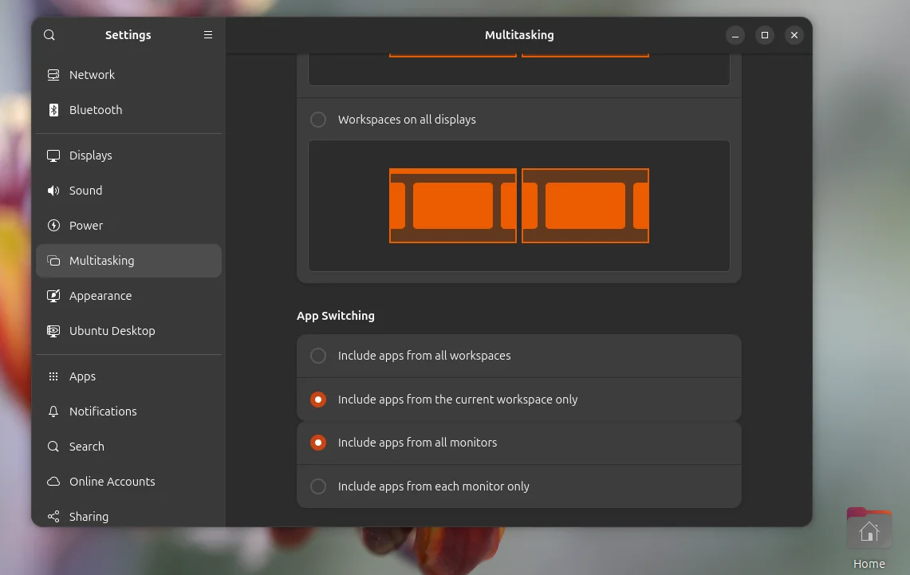Select Workspaces on all displays
The image size is (910, 575).
pos(317,119)
